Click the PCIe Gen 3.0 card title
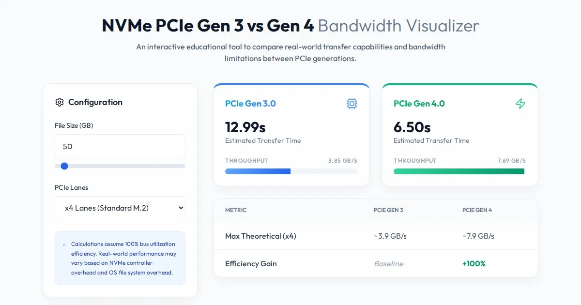 [250, 104]
